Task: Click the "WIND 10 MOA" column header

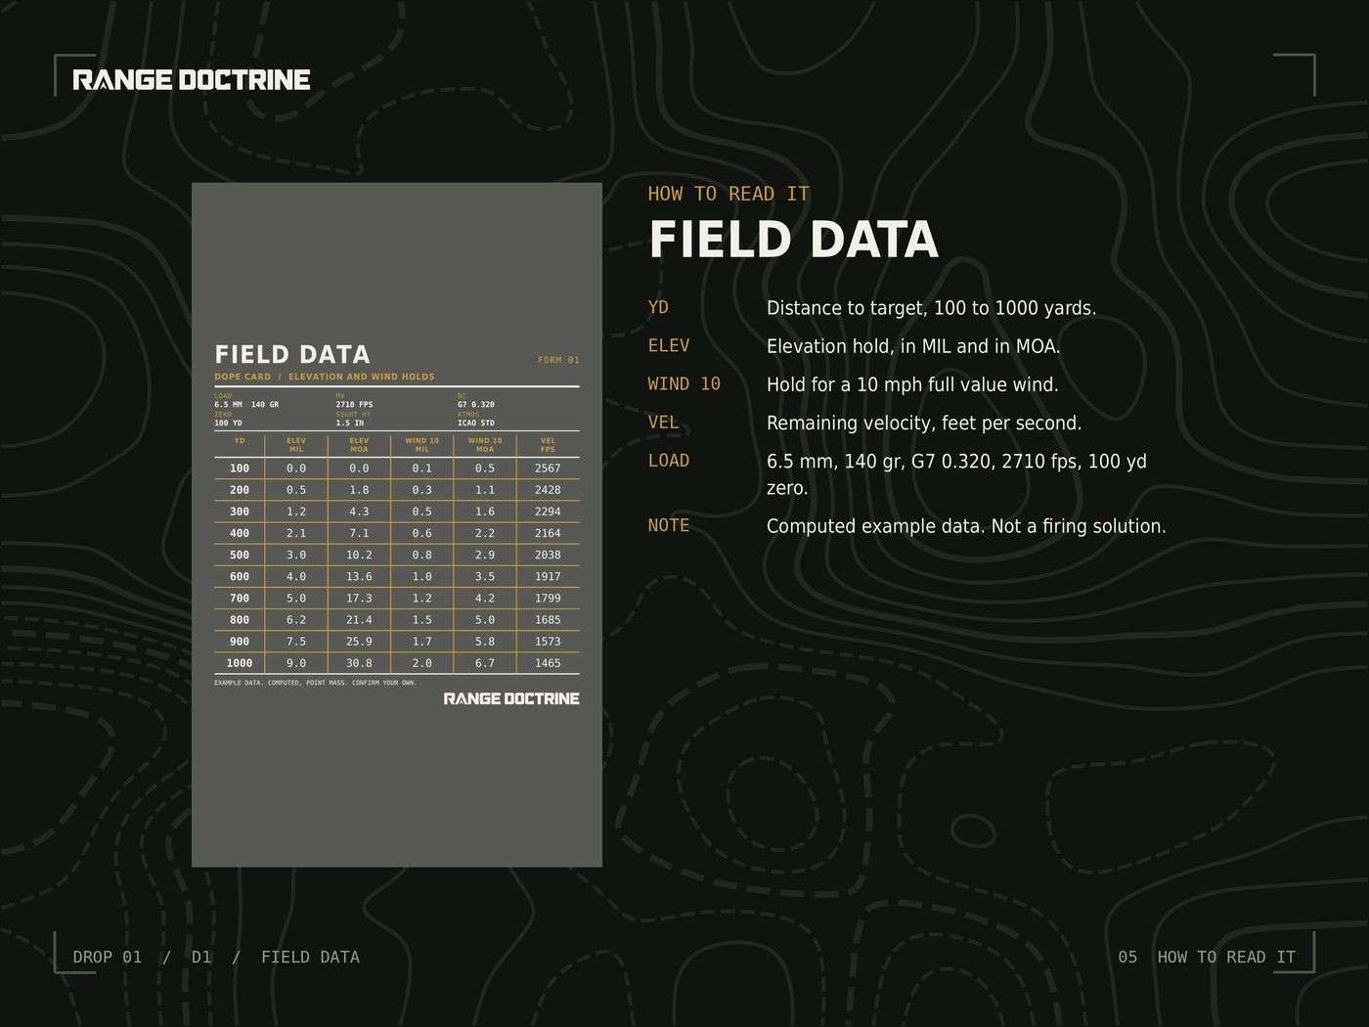Action: click(485, 445)
